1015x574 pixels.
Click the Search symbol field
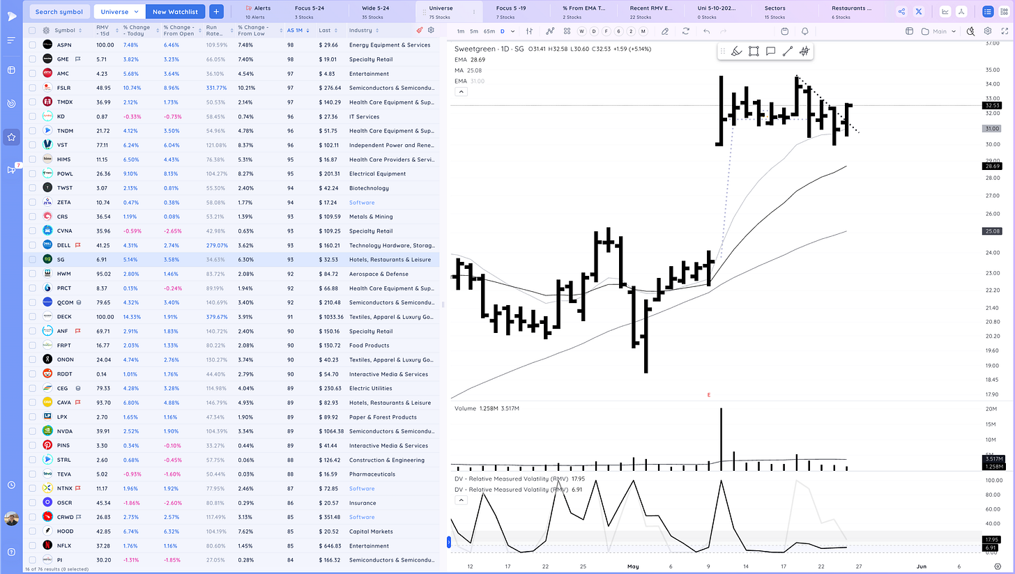coord(59,11)
